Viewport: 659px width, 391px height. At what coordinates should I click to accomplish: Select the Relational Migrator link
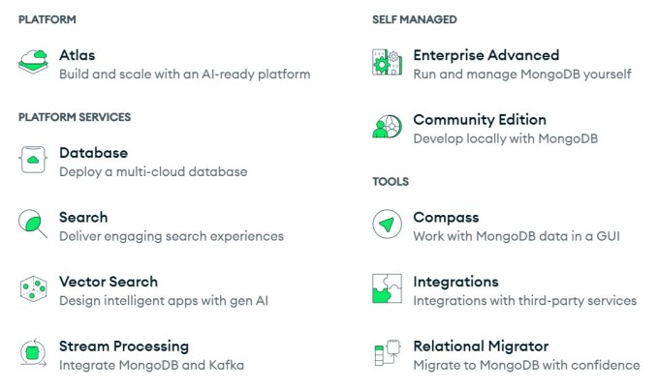pos(481,346)
